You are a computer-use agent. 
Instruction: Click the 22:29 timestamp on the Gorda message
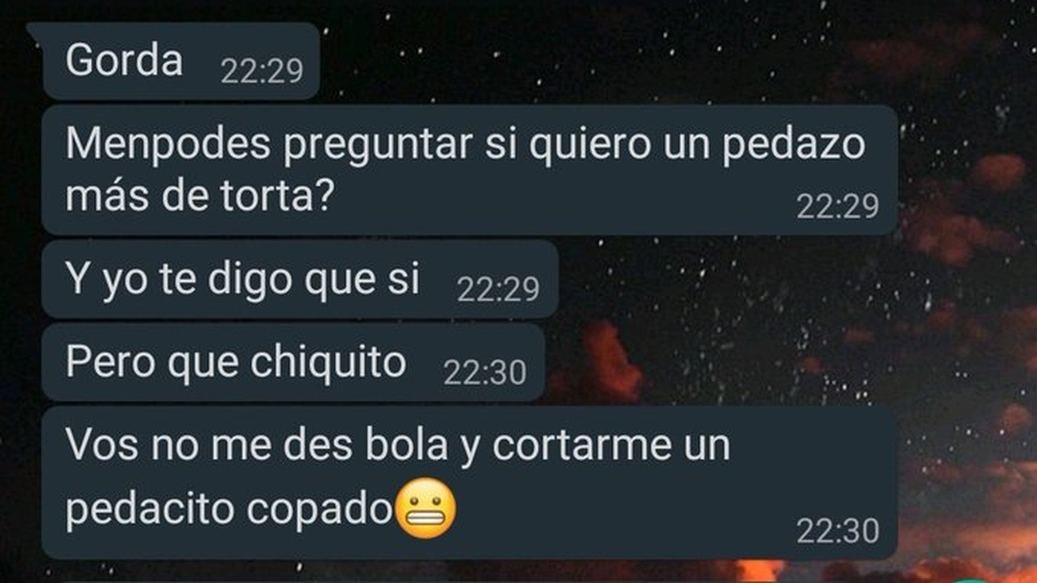click(x=262, y=72)
